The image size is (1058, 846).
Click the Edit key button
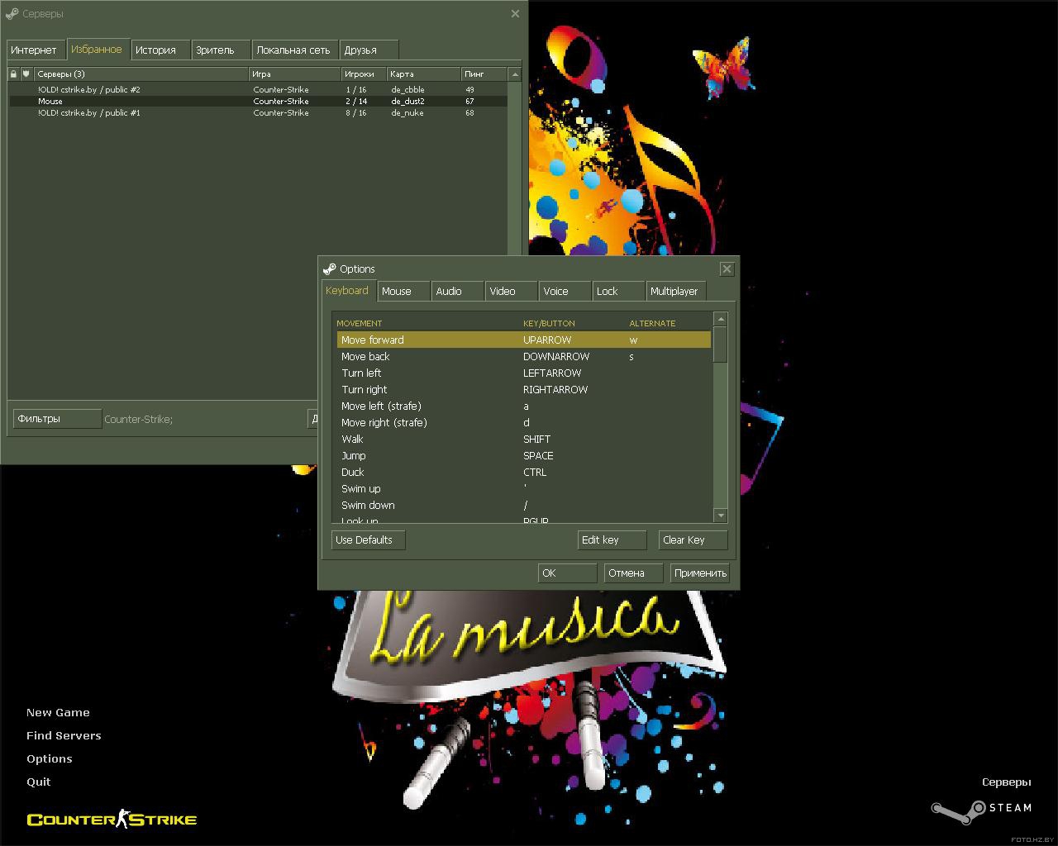click(612, 539)
